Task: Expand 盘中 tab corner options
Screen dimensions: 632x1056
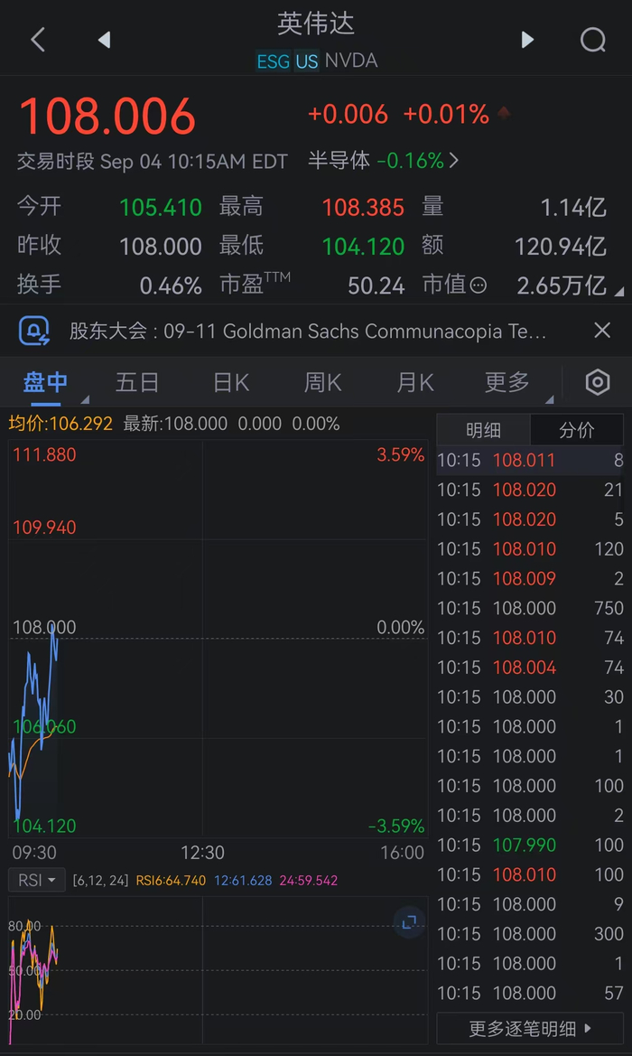Action: (x=83, y=398)
